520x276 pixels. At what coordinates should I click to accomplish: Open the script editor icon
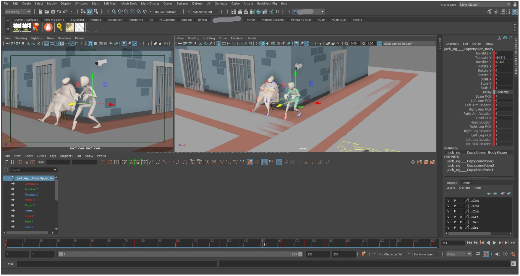514,264
